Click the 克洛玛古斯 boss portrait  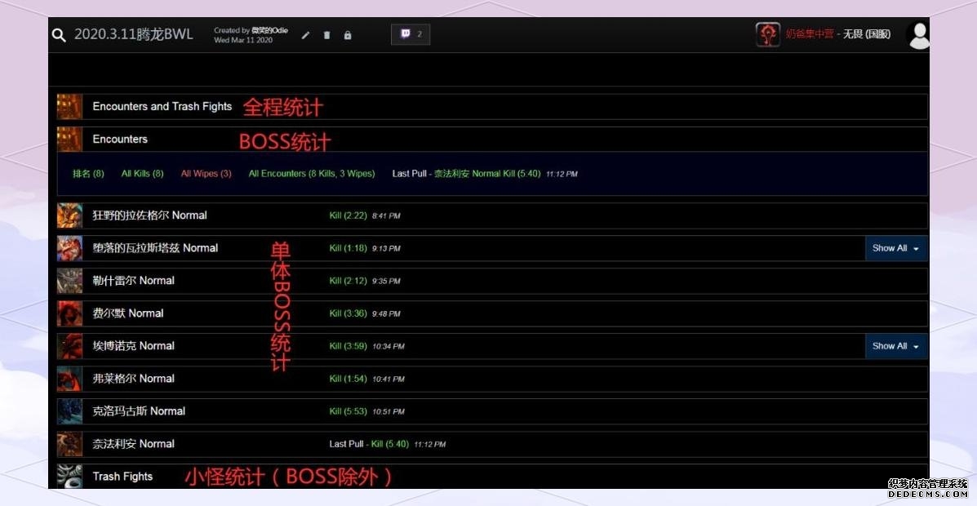pyautogui.click(x=69, y=411)
